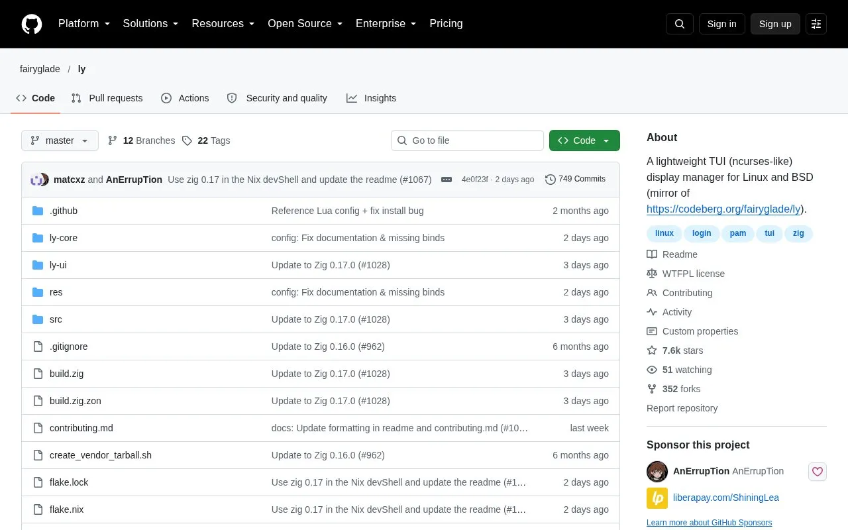Click the ly-core folder icon

pyautogui.click(x=38, y=238)
